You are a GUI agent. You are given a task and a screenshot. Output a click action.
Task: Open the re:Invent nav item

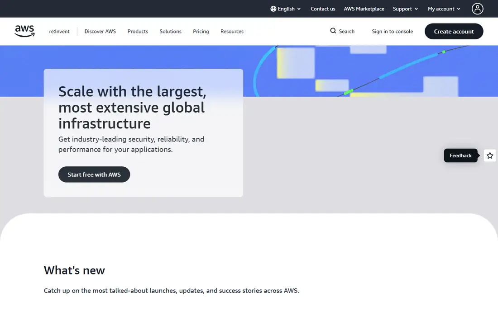coord(59,31)
